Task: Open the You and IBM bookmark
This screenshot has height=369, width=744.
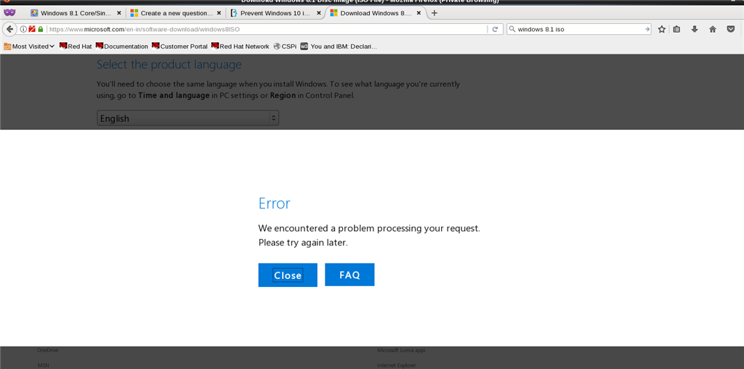Action: (339, 46)
